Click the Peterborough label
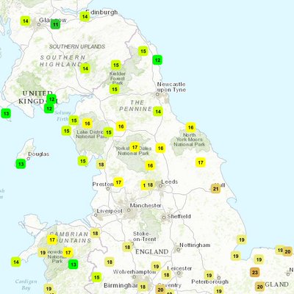This screenshot has height=294, width=294. [x=210, y=282]
